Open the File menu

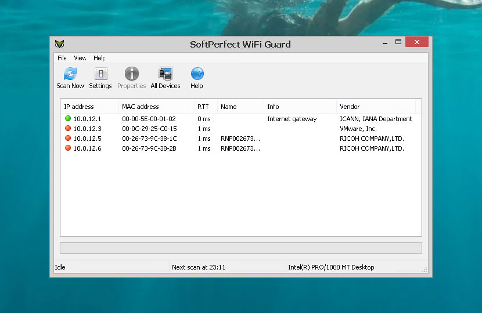62,58
